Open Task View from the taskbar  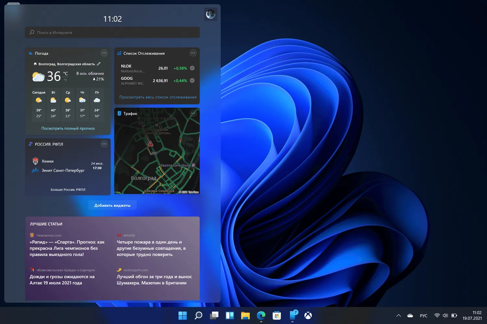pyautogui.click(x=214, y=316)
